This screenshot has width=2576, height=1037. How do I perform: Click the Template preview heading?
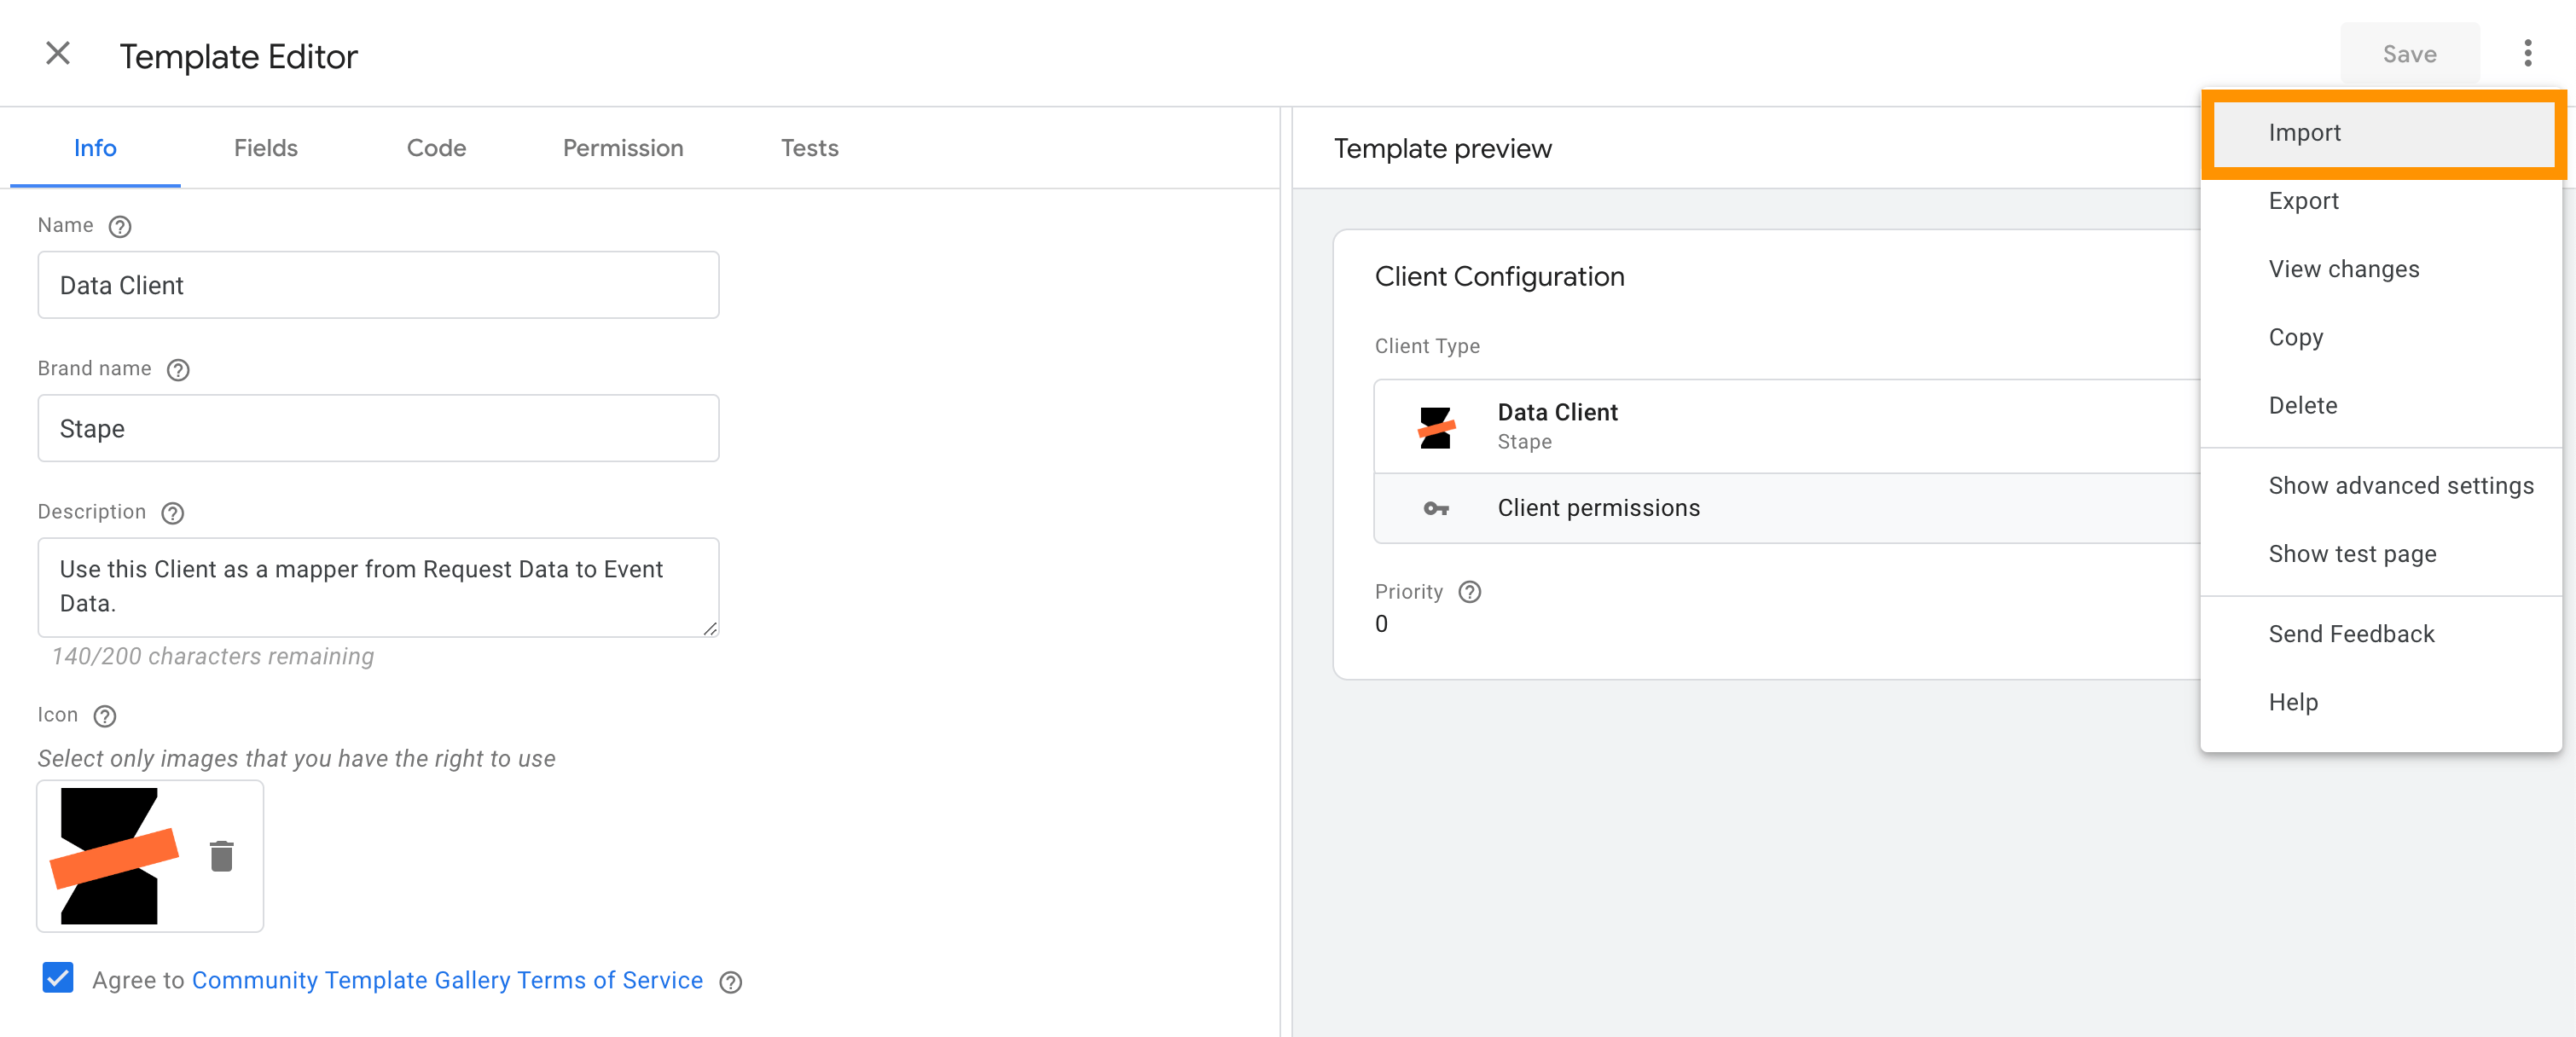click(x=1442, y=149)
